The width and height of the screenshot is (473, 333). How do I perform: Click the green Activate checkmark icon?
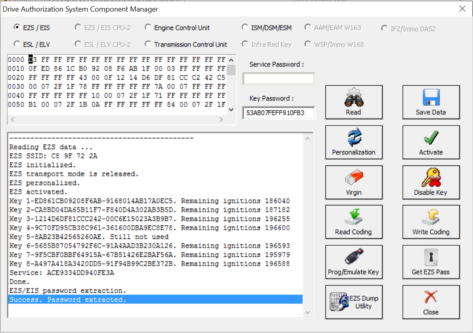(431, 138)
